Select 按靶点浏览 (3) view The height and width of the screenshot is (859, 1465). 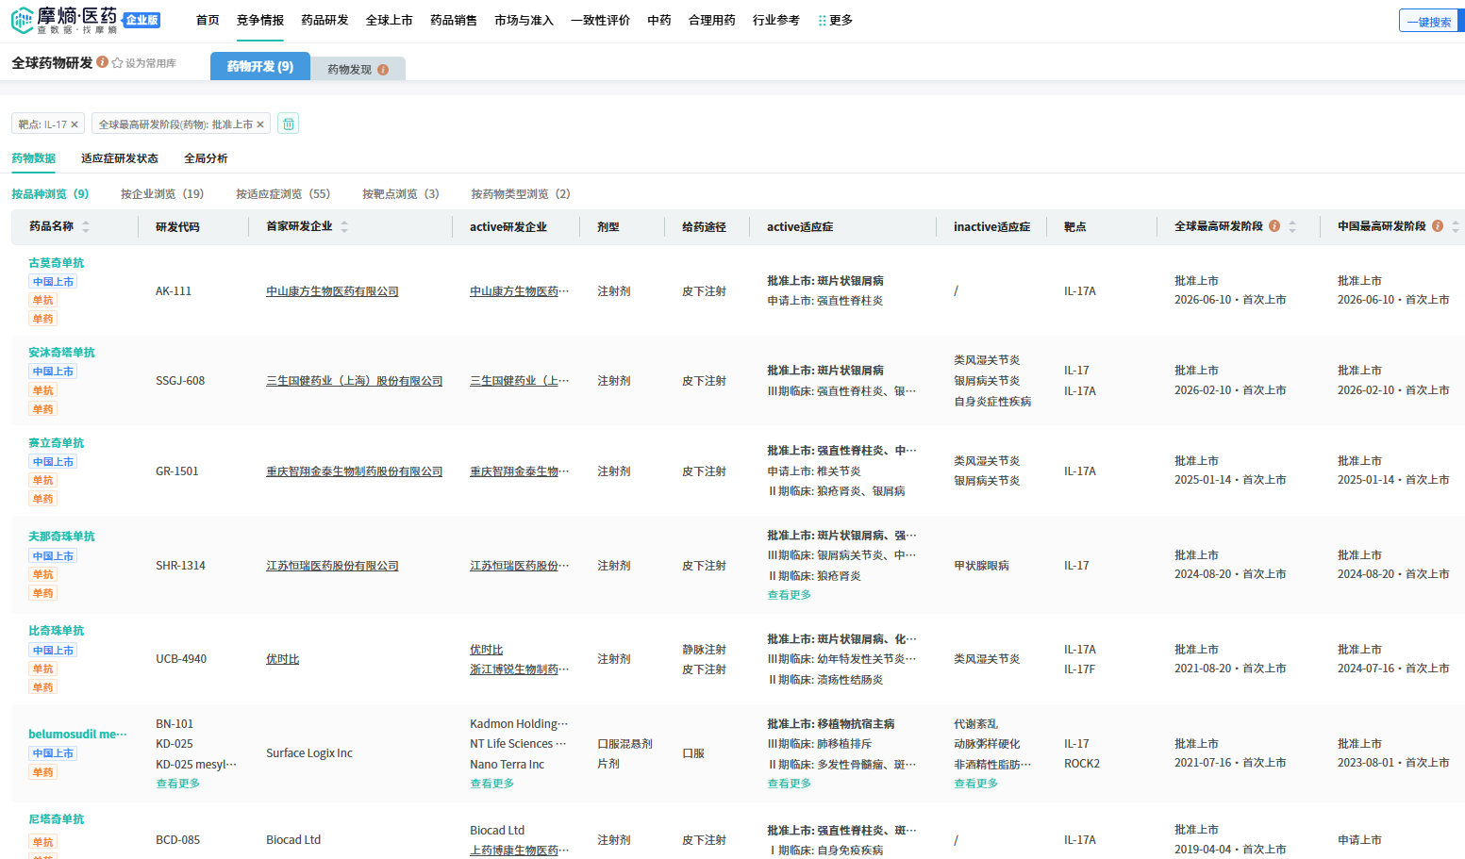click(401, 194)
